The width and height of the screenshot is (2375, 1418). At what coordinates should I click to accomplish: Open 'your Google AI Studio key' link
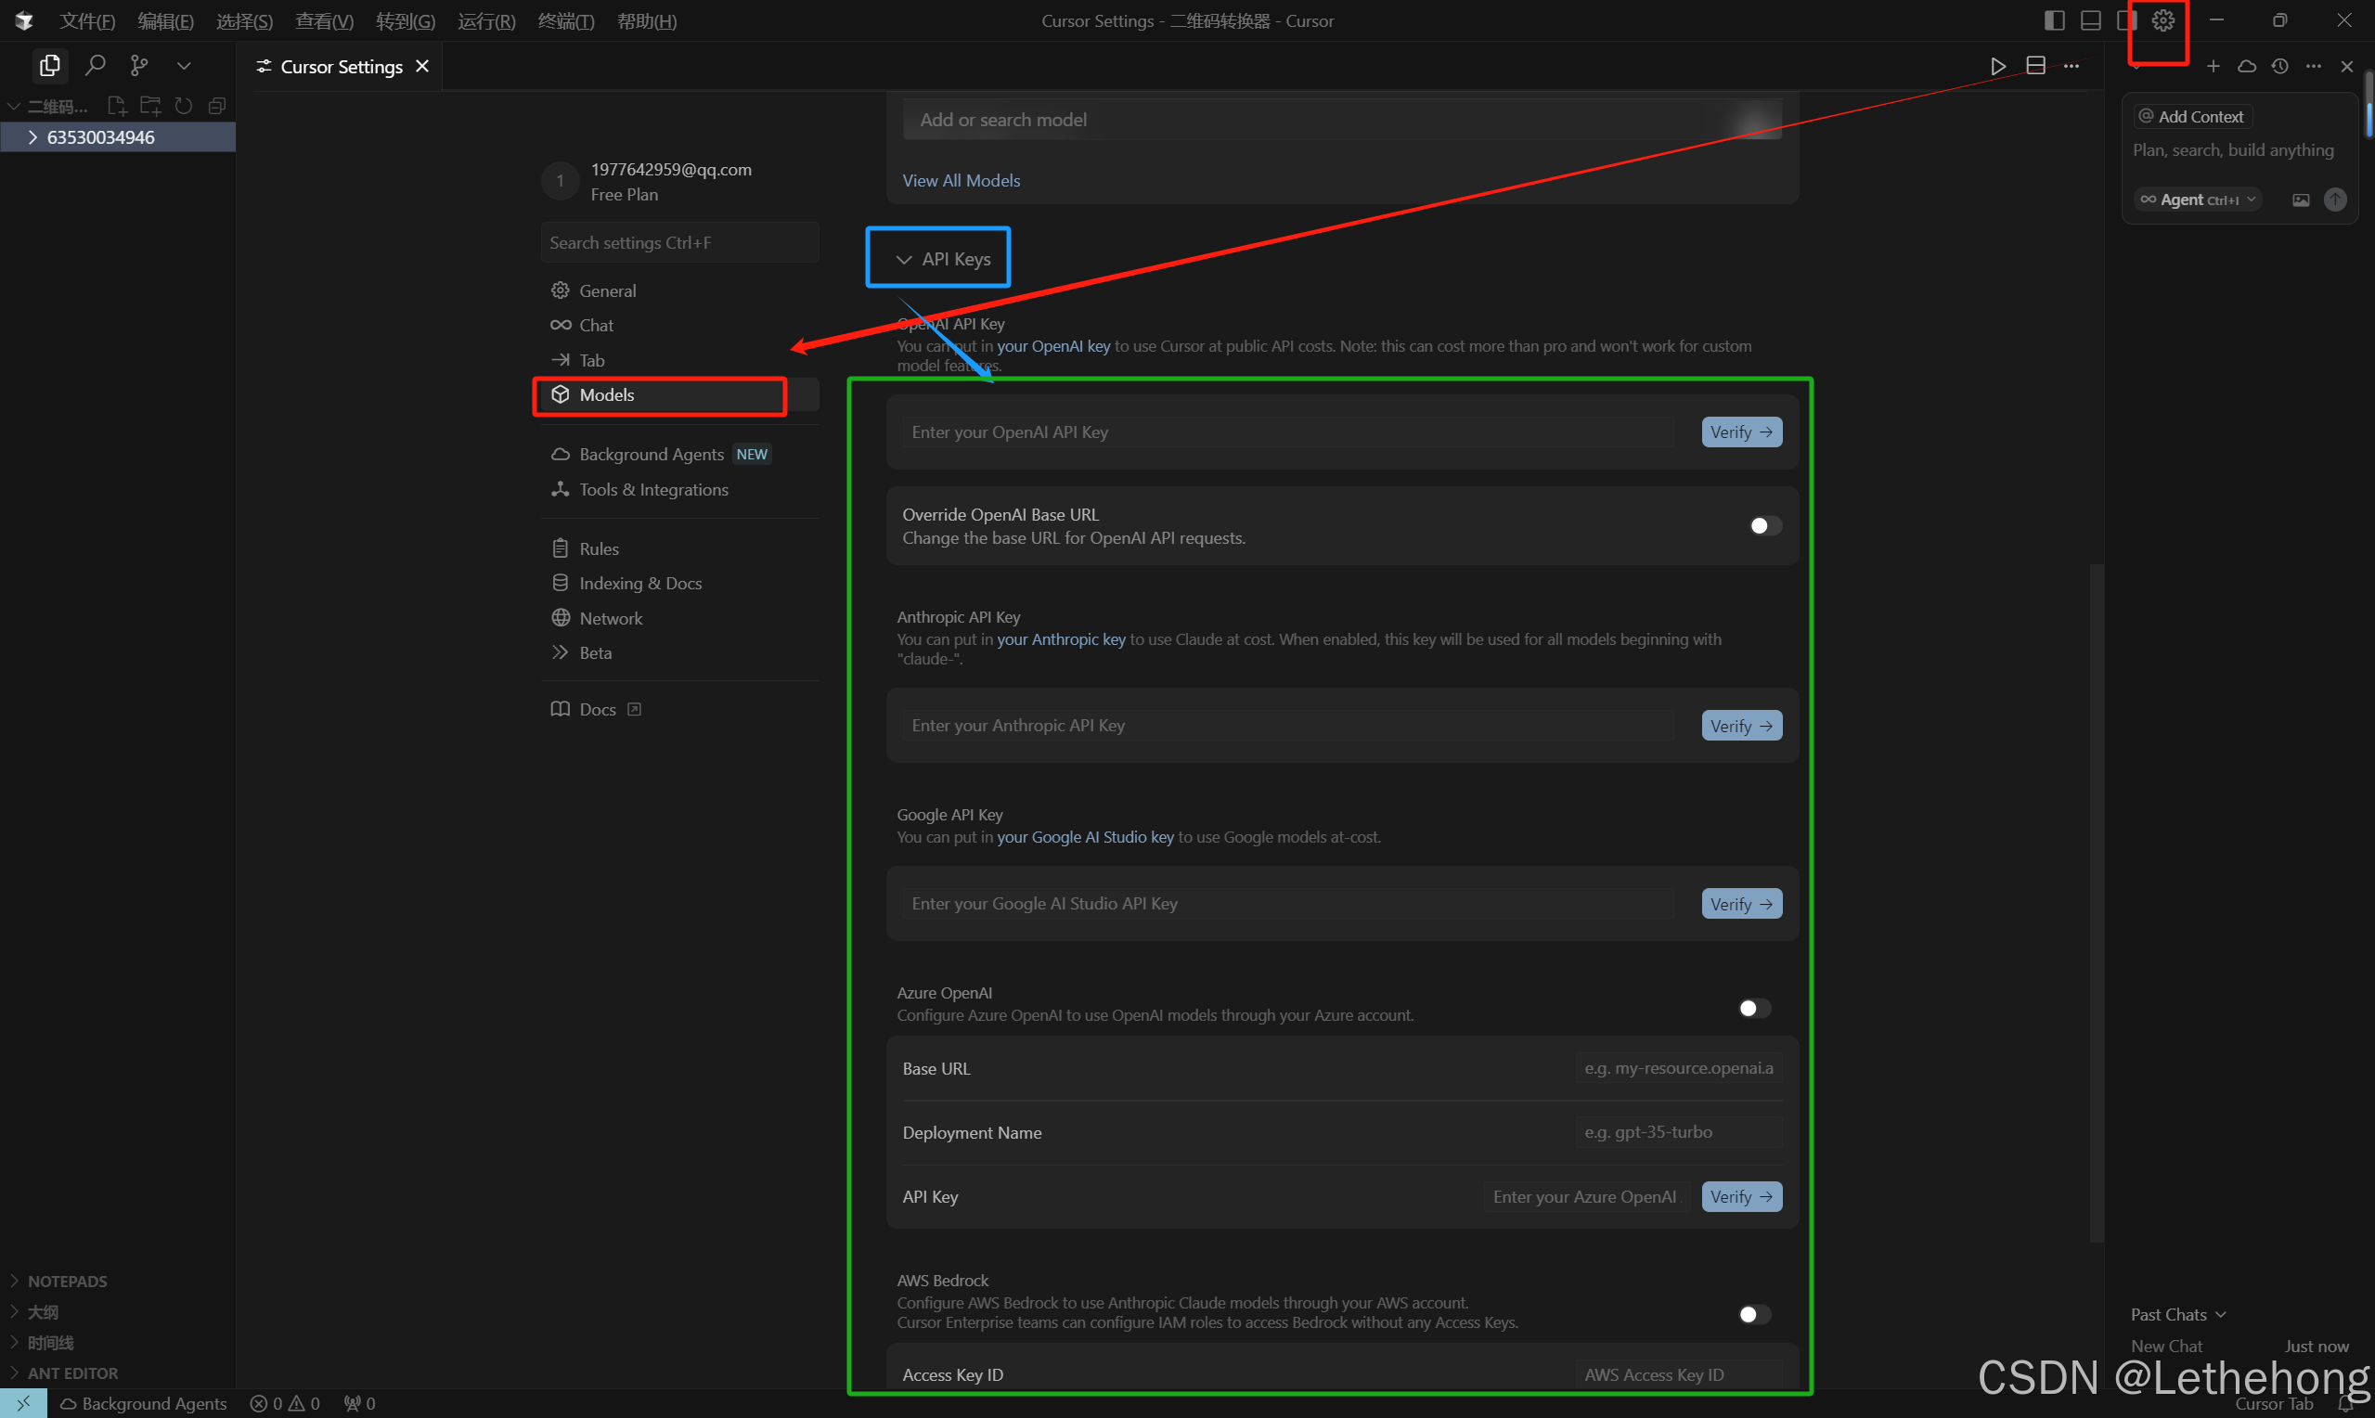(1084, 837)
